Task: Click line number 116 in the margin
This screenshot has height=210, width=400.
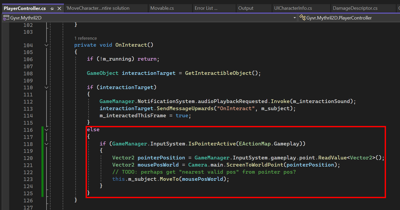Action: click(28, 130)
